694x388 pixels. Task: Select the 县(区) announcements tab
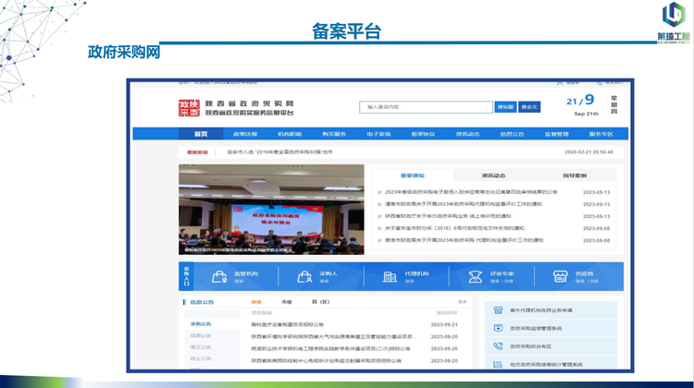pos(321,302)
